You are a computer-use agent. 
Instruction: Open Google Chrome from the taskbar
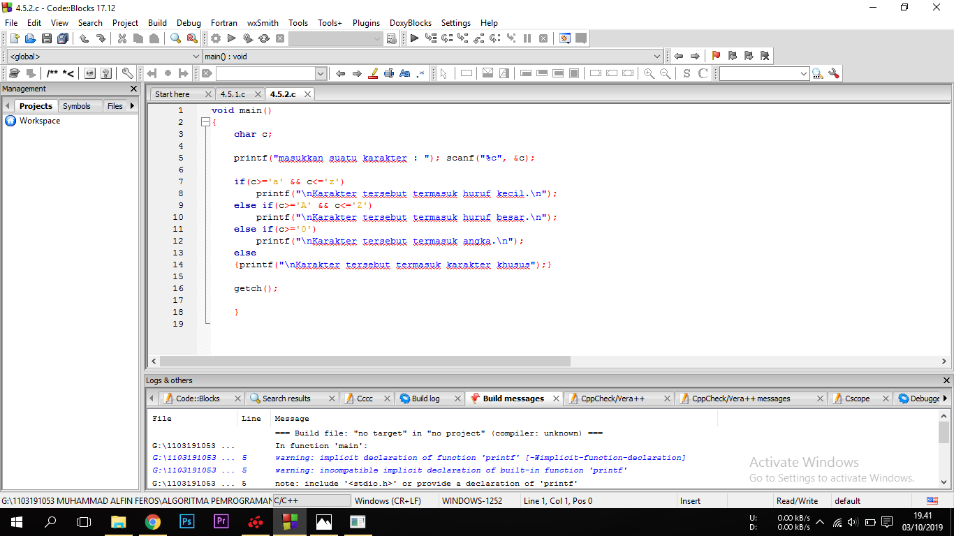click(152, 521)
